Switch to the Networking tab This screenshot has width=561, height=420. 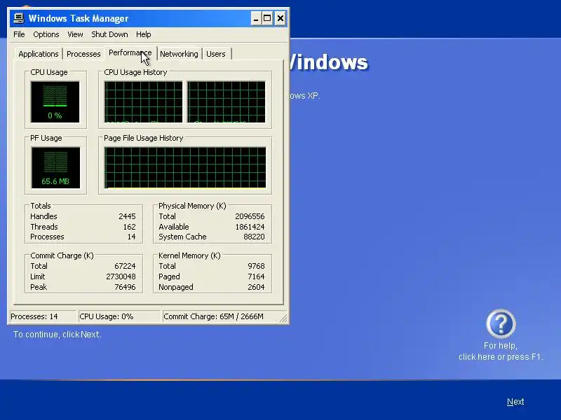[179, 54]
